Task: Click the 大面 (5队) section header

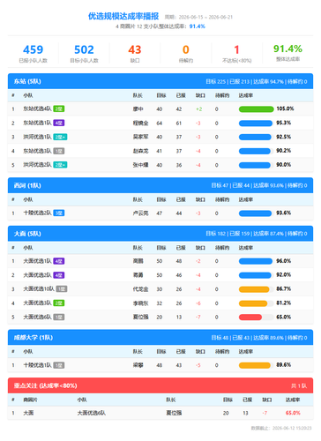Action: click(160, 234)
